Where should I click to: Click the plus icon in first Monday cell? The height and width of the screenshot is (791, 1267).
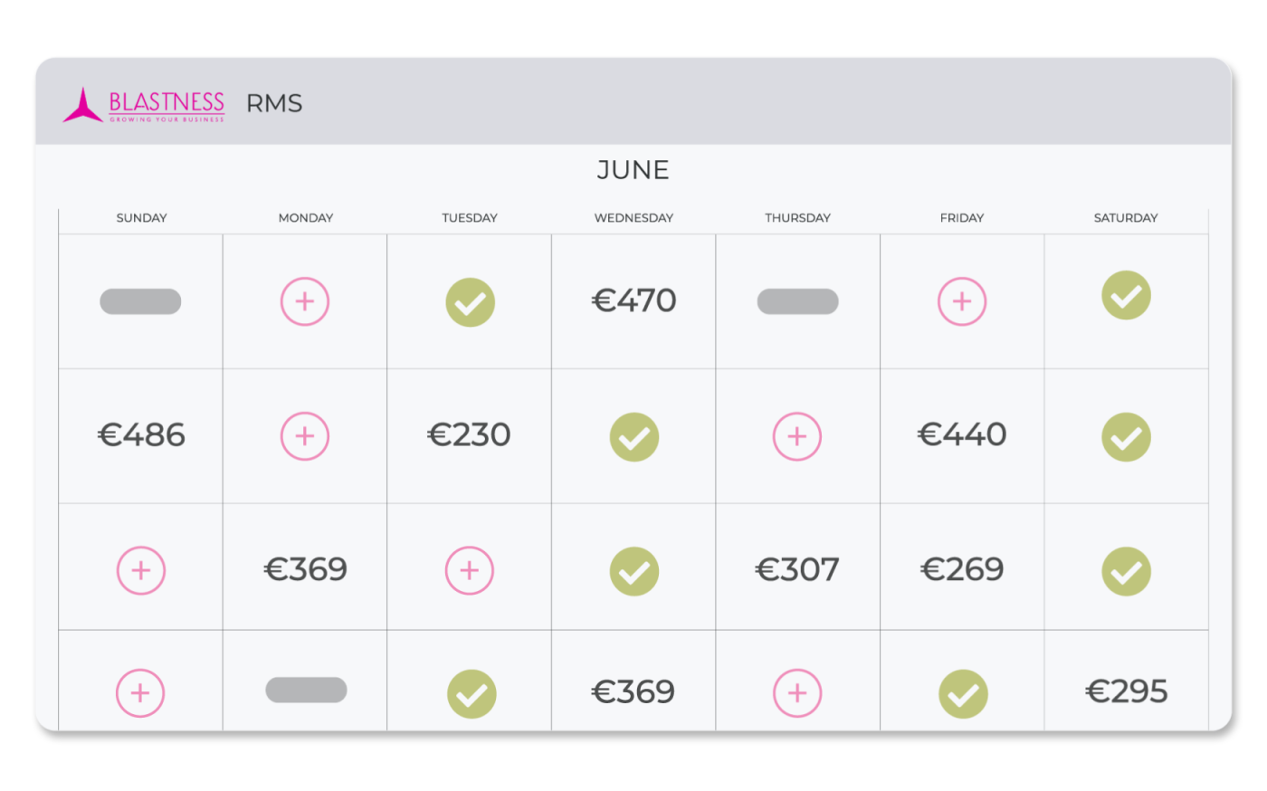(x=305, y=301)
